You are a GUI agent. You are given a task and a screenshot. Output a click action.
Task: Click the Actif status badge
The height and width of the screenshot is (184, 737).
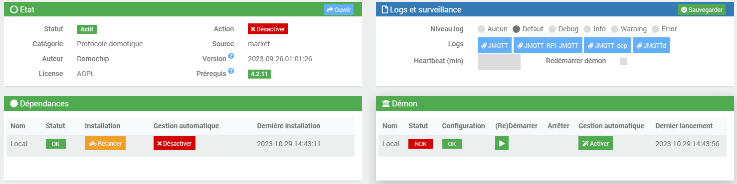[x=87, y=29]
